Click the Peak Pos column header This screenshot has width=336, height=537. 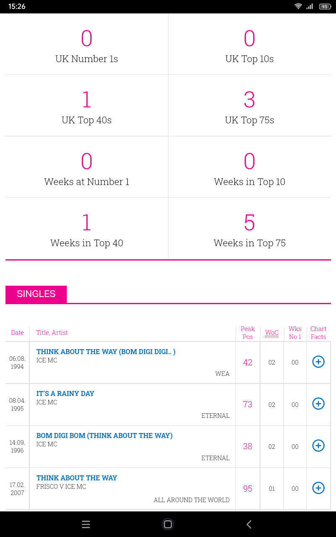tap(248, 333)
